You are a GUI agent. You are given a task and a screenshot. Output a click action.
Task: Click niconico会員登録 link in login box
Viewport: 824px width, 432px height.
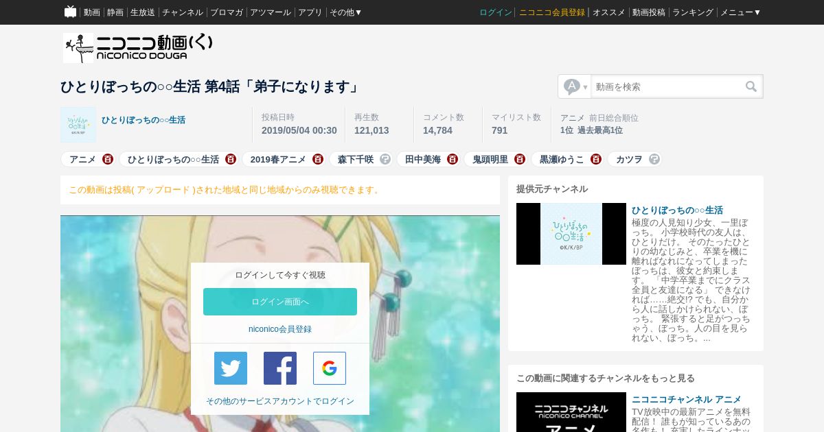pyautogui.click(x=280, y=329)
